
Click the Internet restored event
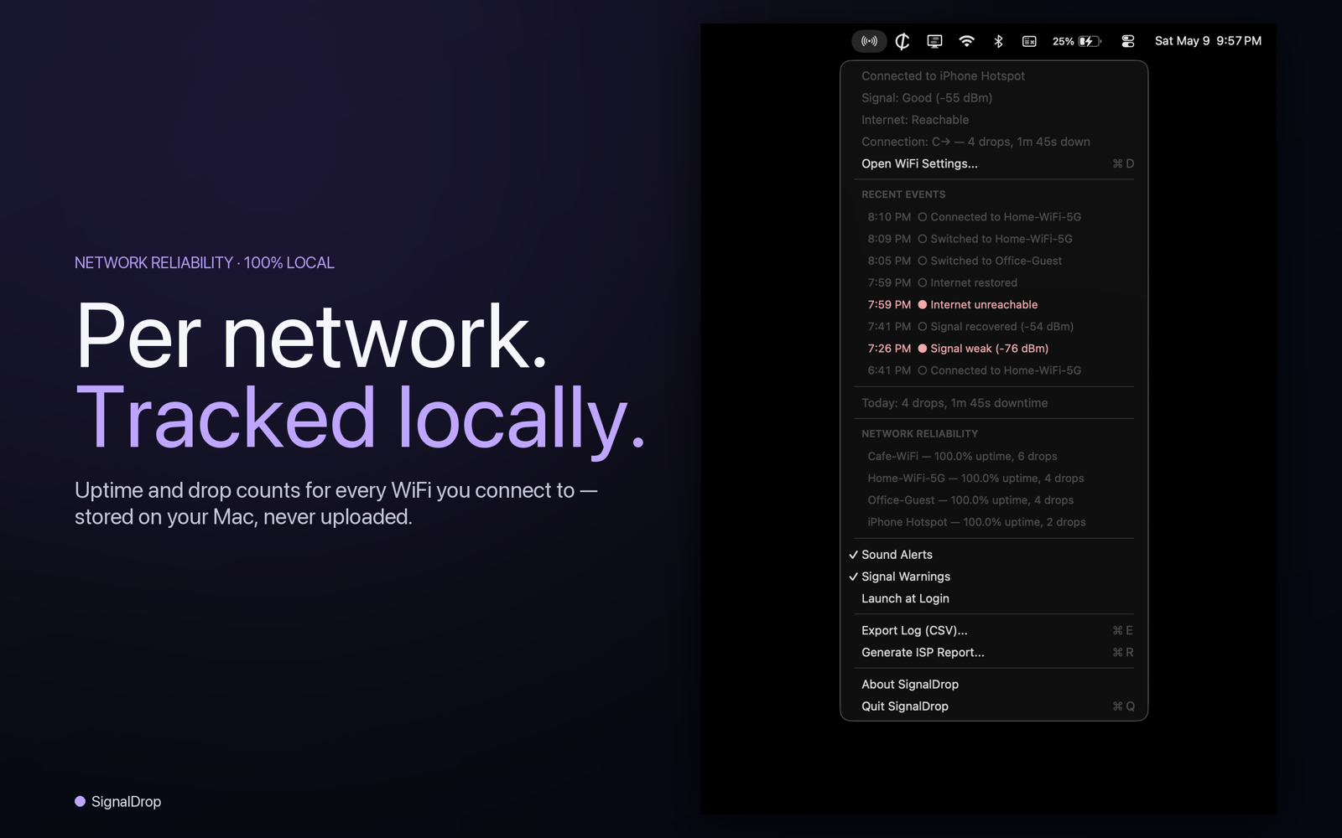994,282
